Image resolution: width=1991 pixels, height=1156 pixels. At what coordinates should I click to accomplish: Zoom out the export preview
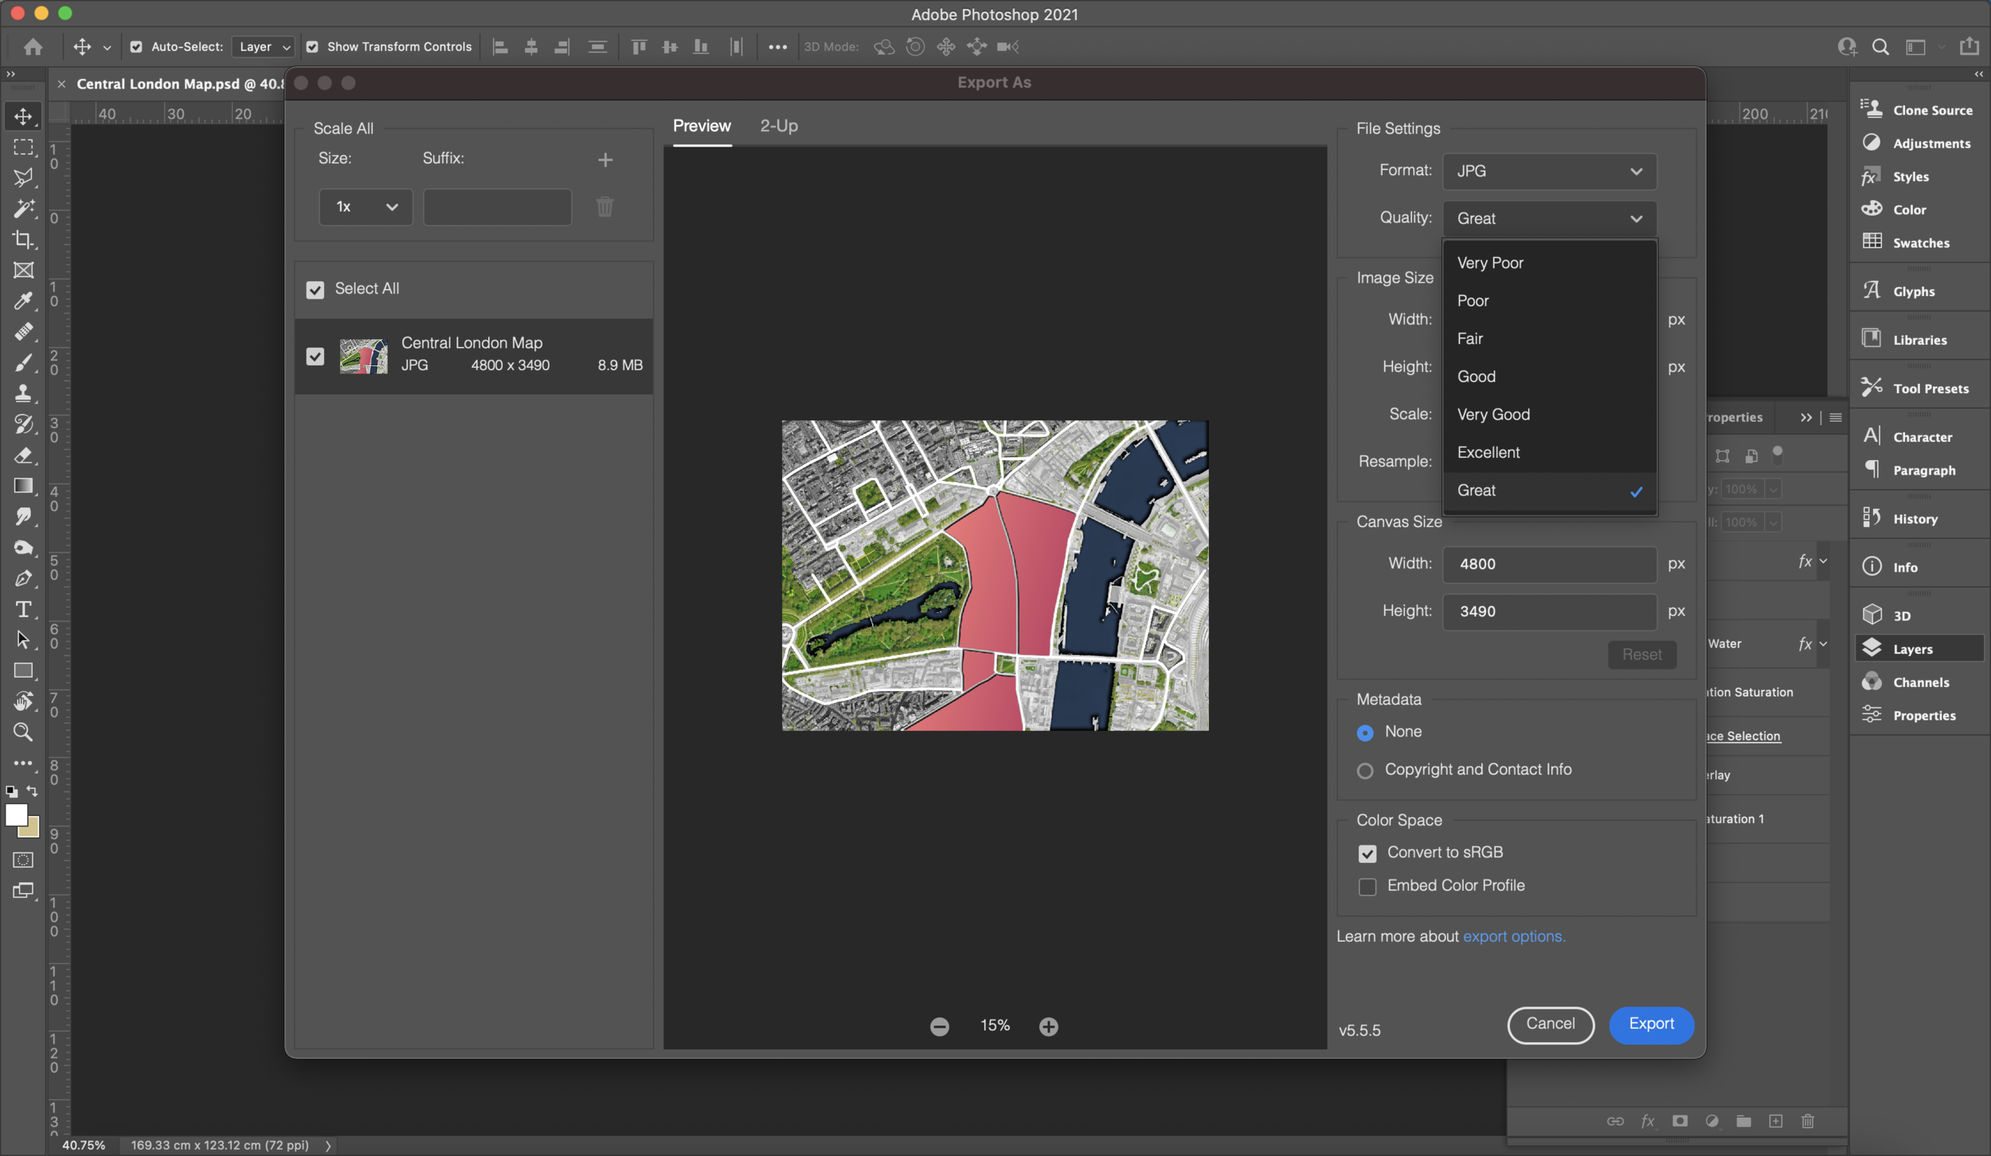coord(940,1026)
